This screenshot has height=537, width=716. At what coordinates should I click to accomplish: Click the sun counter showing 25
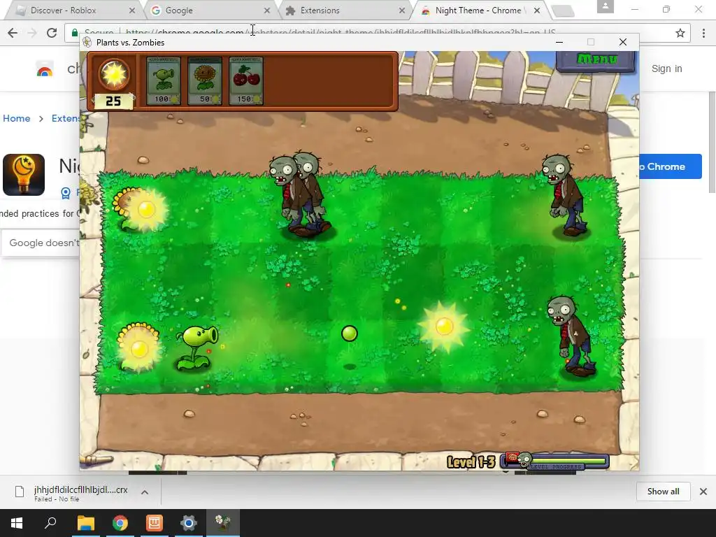pos(113,101)
